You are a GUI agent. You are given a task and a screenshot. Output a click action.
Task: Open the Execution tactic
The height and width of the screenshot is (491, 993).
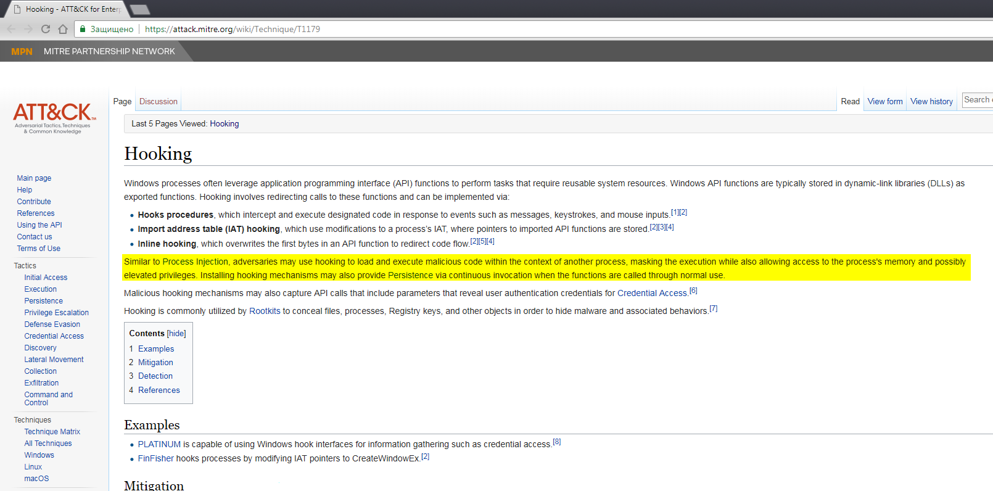coord(41,289)
